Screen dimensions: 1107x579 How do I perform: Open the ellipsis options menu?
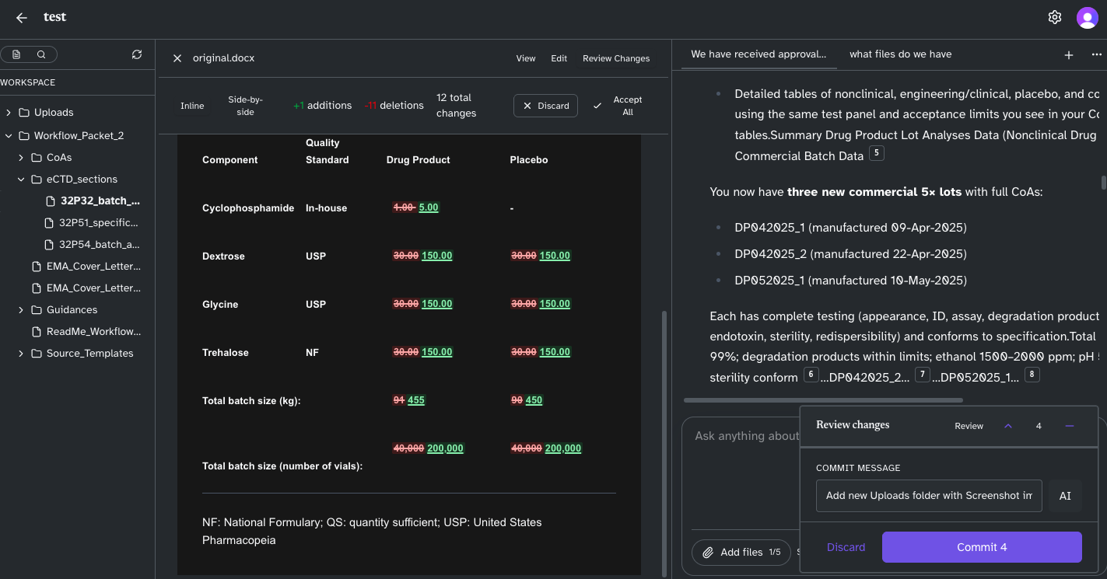point(1097,54)
